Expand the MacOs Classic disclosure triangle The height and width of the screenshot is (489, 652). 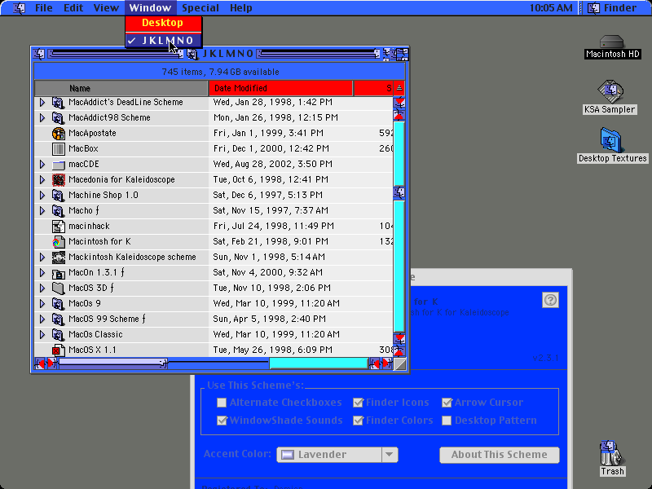pos(42,334)
